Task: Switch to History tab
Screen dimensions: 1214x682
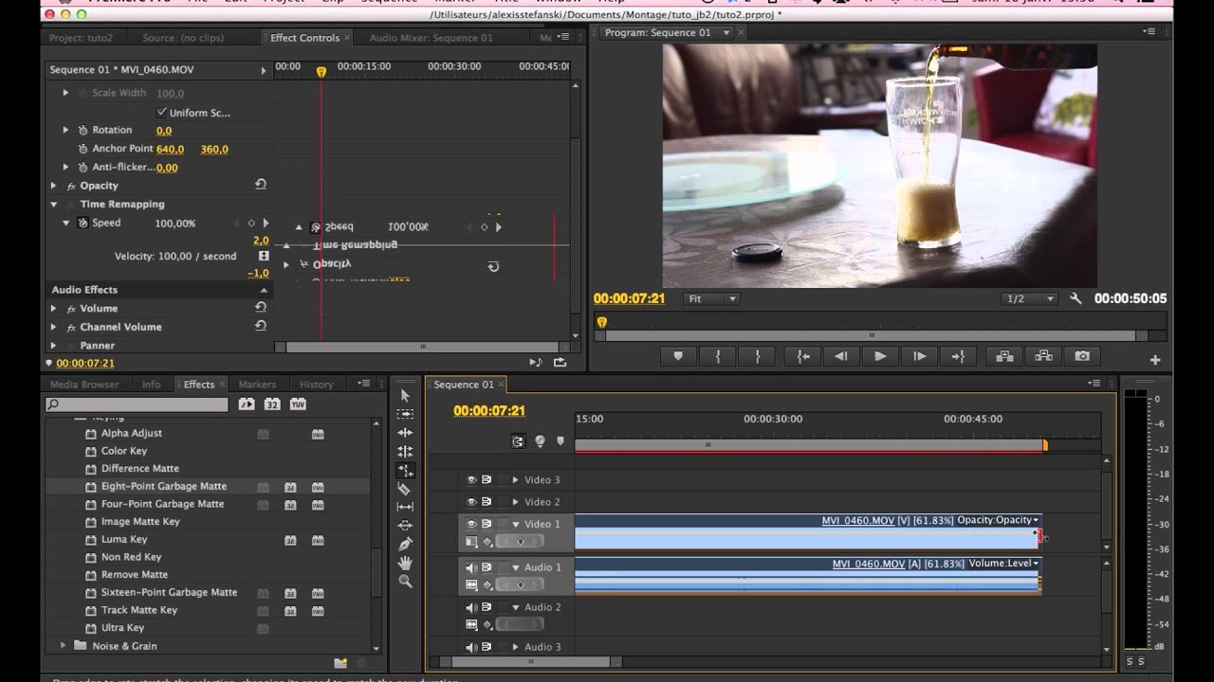Action: click(316, 385)
